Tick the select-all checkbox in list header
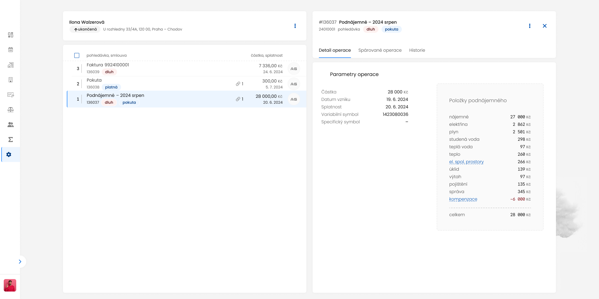The height and width of the screenshot is (299, 599). [77, 55]
